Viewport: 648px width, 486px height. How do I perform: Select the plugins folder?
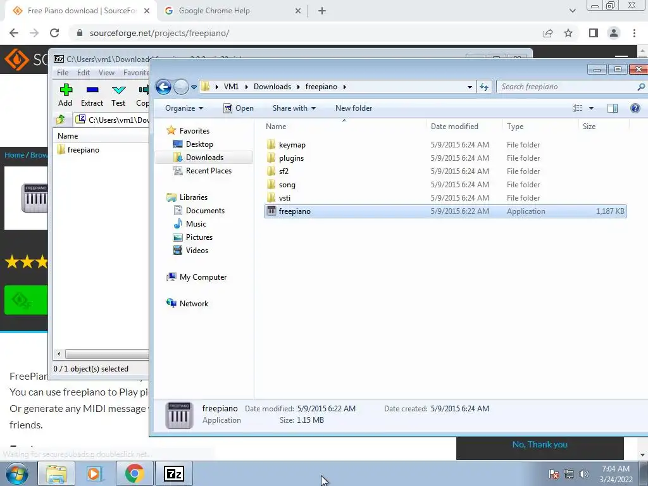click(291, 158)
